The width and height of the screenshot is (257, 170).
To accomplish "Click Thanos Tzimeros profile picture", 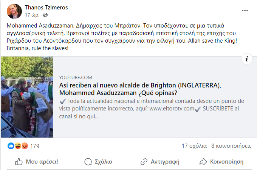I will tap(14, 11).
